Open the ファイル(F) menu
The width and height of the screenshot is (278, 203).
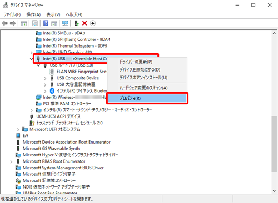coord(12,14)
